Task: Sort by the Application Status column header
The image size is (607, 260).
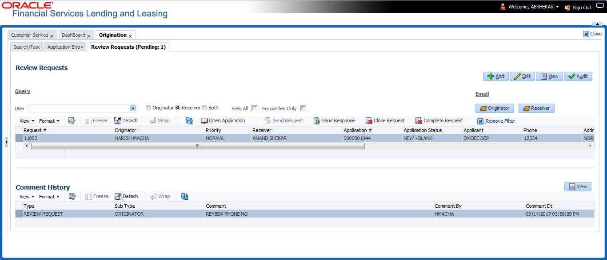Action: 432,130
